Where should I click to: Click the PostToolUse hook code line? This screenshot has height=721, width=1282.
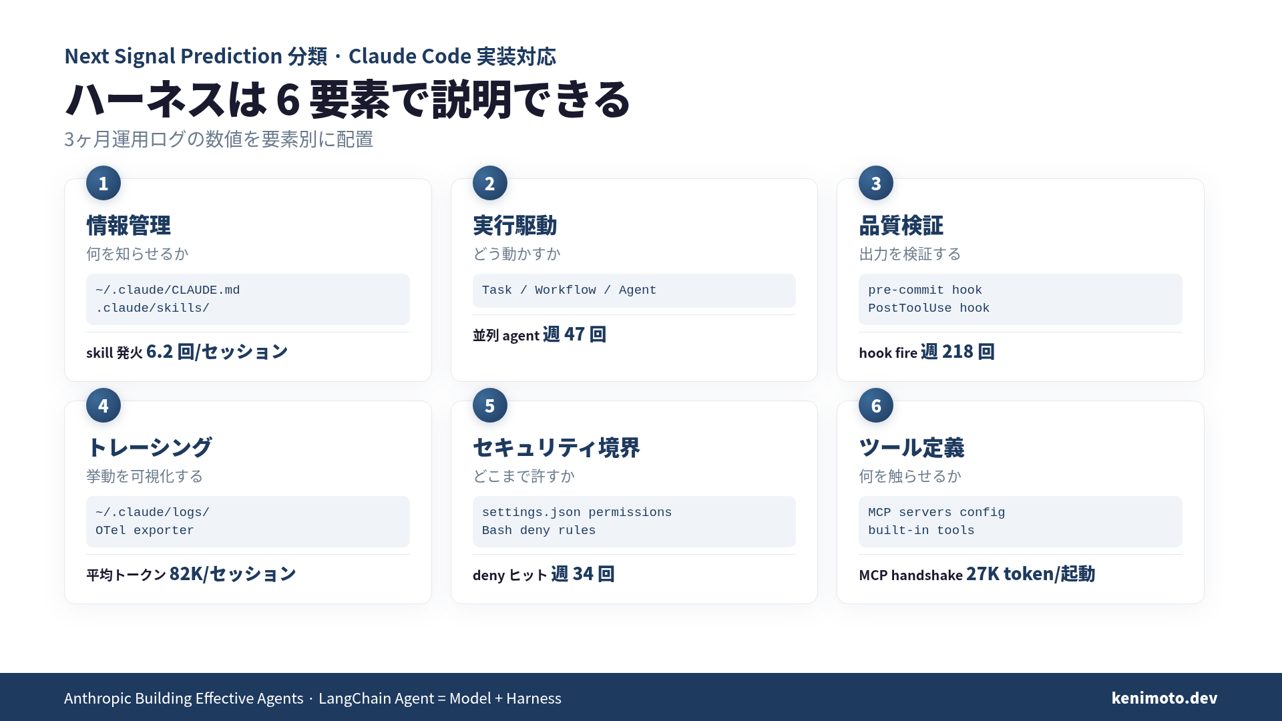929,308
